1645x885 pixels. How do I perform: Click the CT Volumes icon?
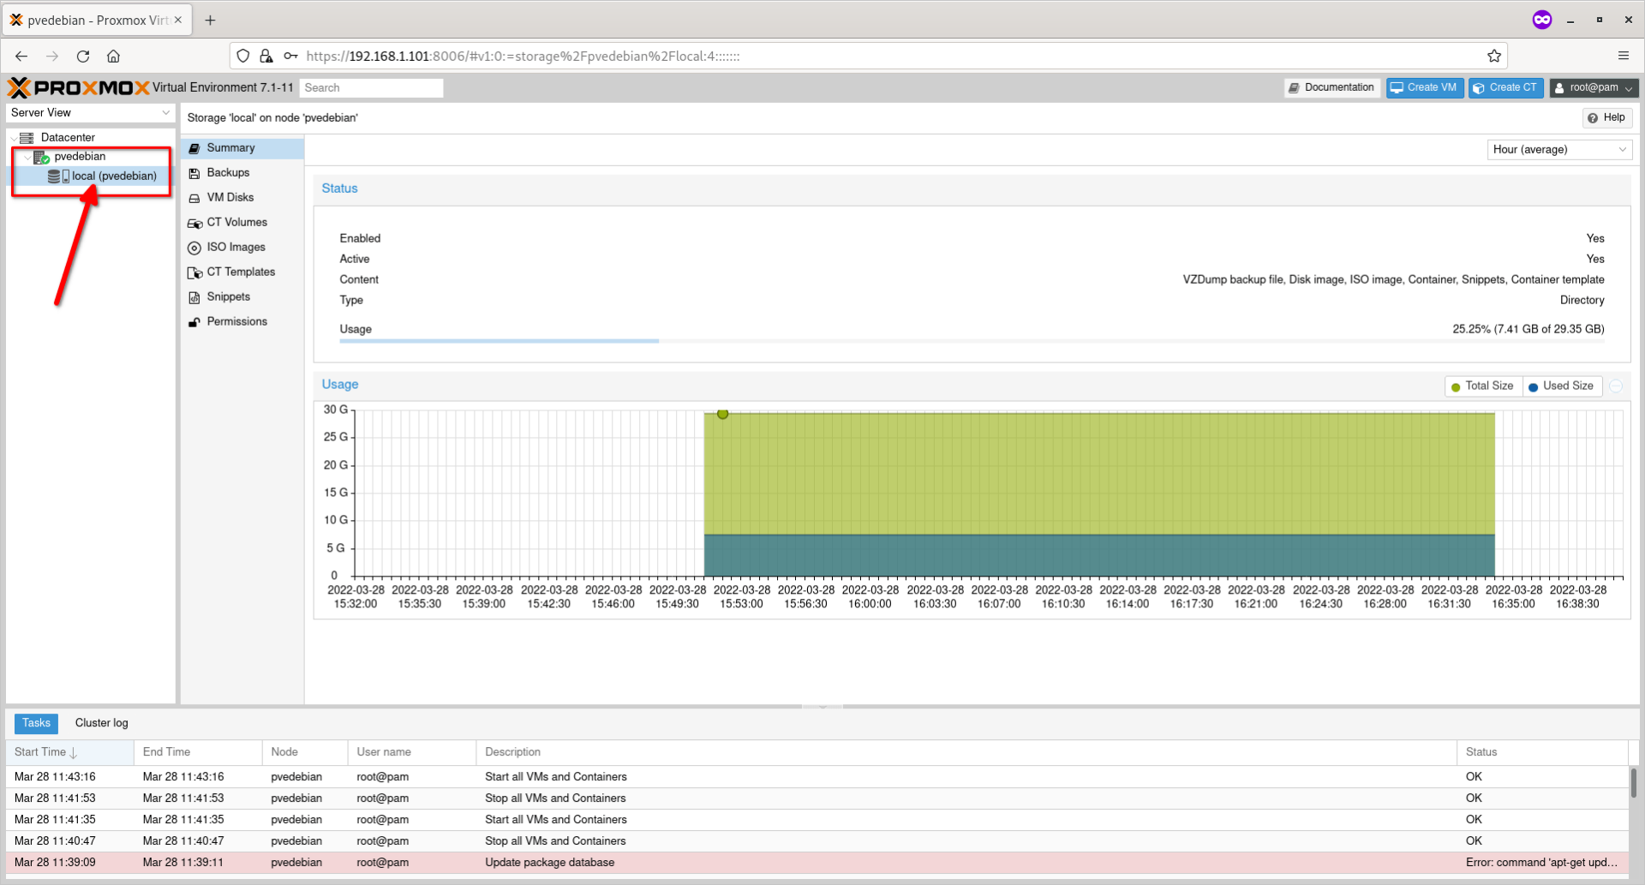click(194, 223)
